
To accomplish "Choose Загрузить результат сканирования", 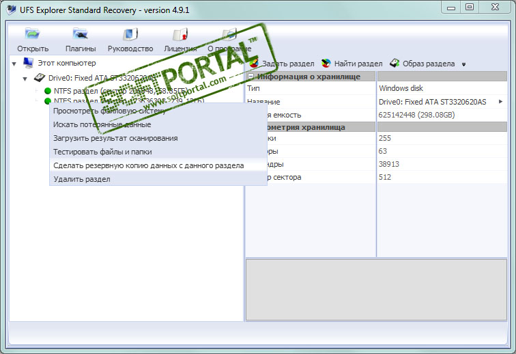I will (x=158, y=138).
